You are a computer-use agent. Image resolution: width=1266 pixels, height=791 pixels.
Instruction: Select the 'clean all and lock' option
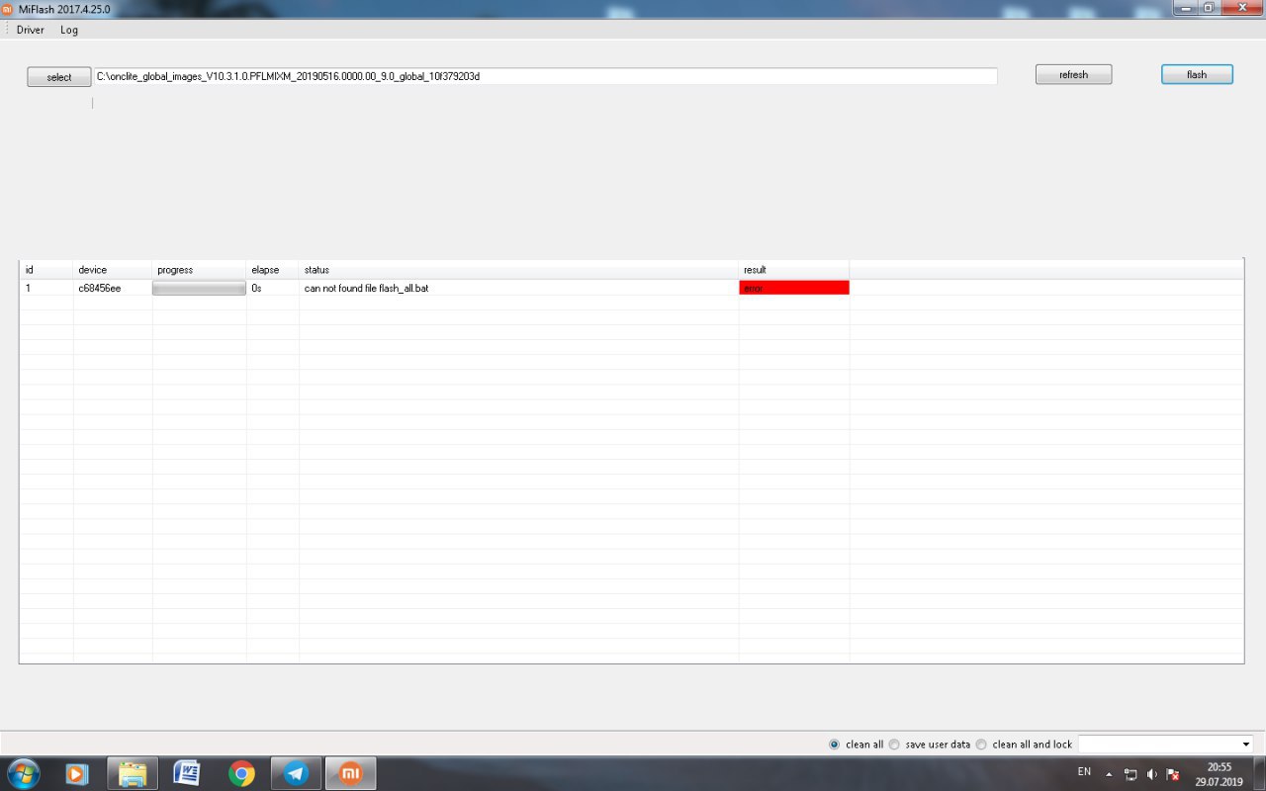(x=1024, y=745)
